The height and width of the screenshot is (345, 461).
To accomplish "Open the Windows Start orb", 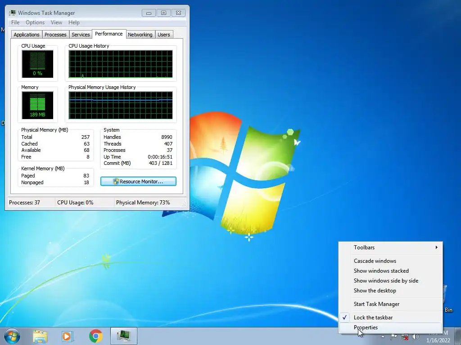I will pyautogui.click(x=12, y=336).
